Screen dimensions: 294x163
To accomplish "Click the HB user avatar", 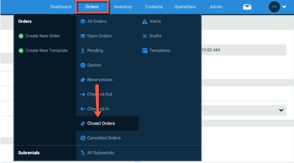I will point(274,7).
